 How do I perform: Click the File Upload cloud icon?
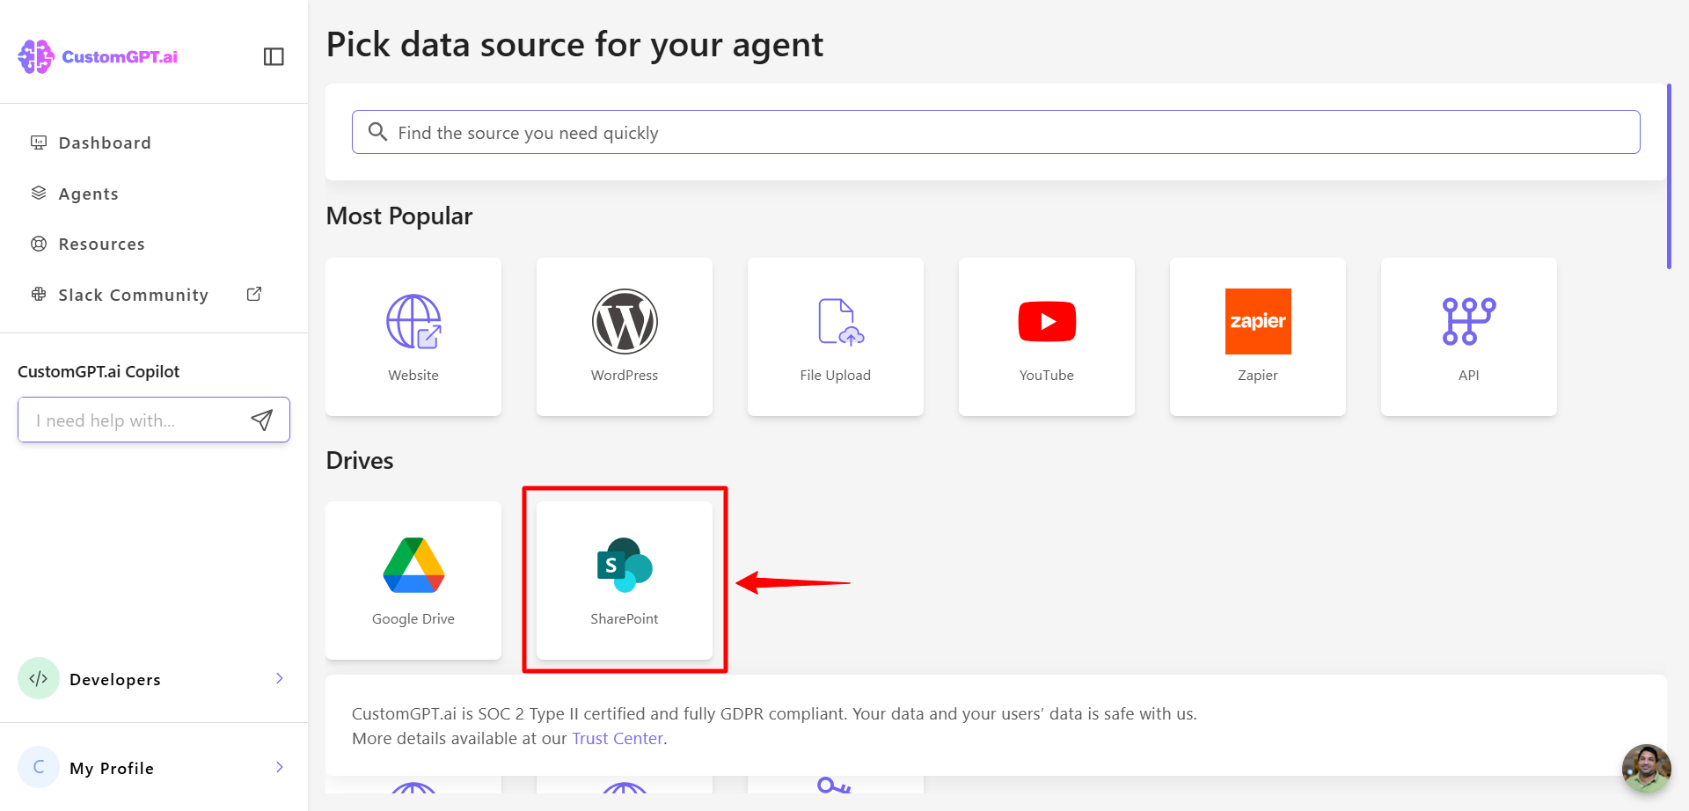click(x=841, y=321)
